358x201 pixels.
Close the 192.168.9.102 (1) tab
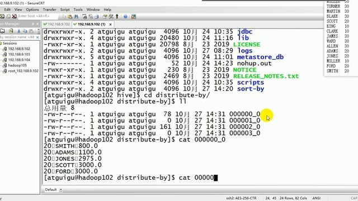tap(111, 24)
